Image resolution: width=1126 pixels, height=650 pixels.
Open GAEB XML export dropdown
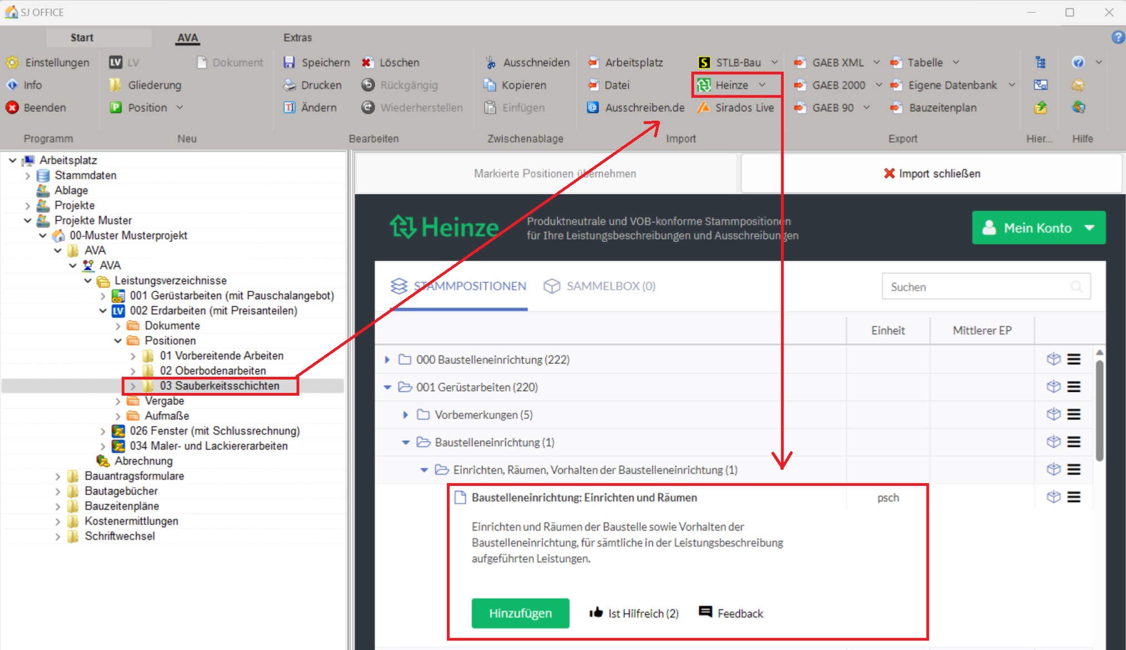click(877, 62)
